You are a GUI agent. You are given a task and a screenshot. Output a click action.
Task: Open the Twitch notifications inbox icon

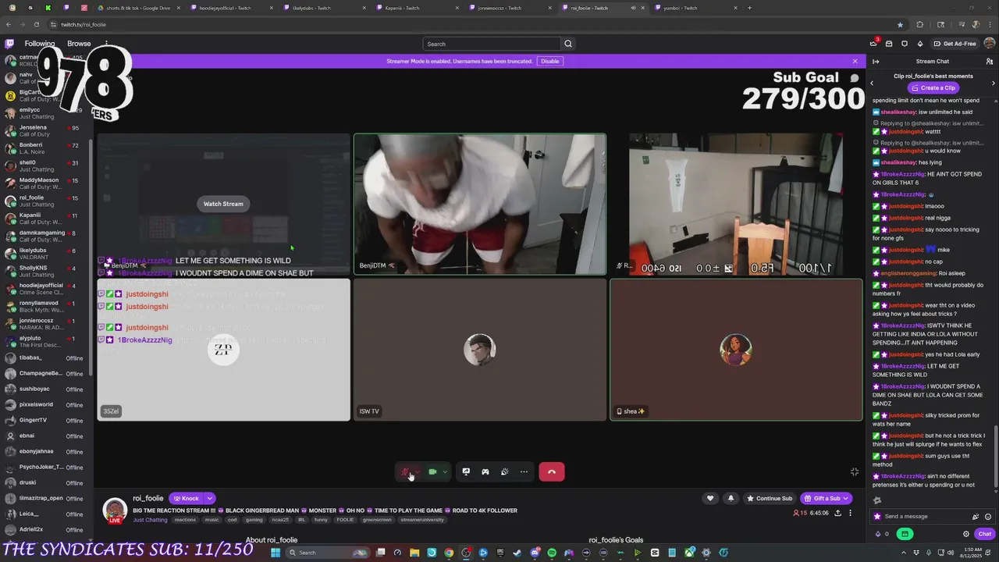889,44
